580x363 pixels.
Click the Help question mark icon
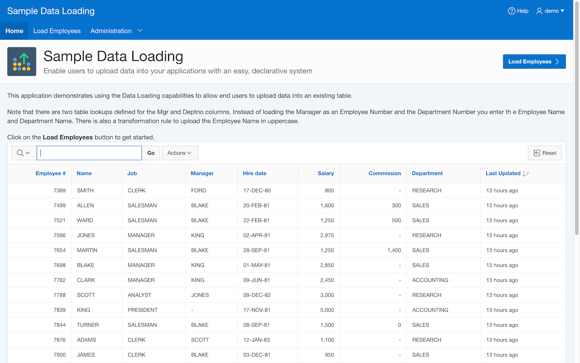click(x=512, y=11)
